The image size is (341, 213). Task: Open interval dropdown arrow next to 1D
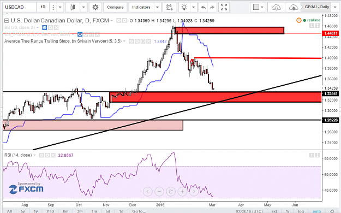pyautogui.click(x=60, y=7)
